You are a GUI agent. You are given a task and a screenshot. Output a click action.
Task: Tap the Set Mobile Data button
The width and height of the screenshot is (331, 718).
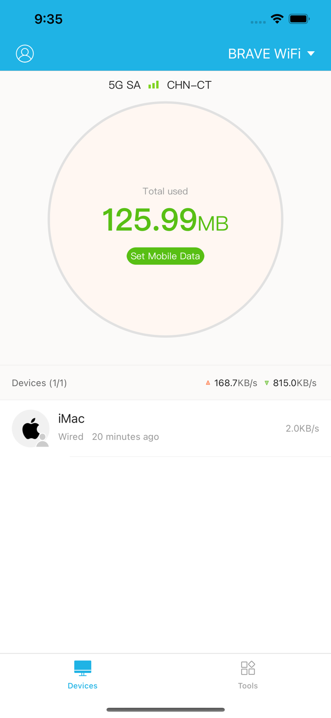coord(165,256)
